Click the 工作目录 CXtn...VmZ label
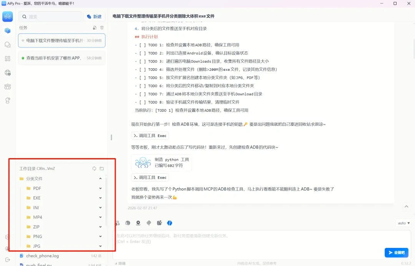This screenshot has width=415, height=266. pyautogui.click(x=37, y=168)
